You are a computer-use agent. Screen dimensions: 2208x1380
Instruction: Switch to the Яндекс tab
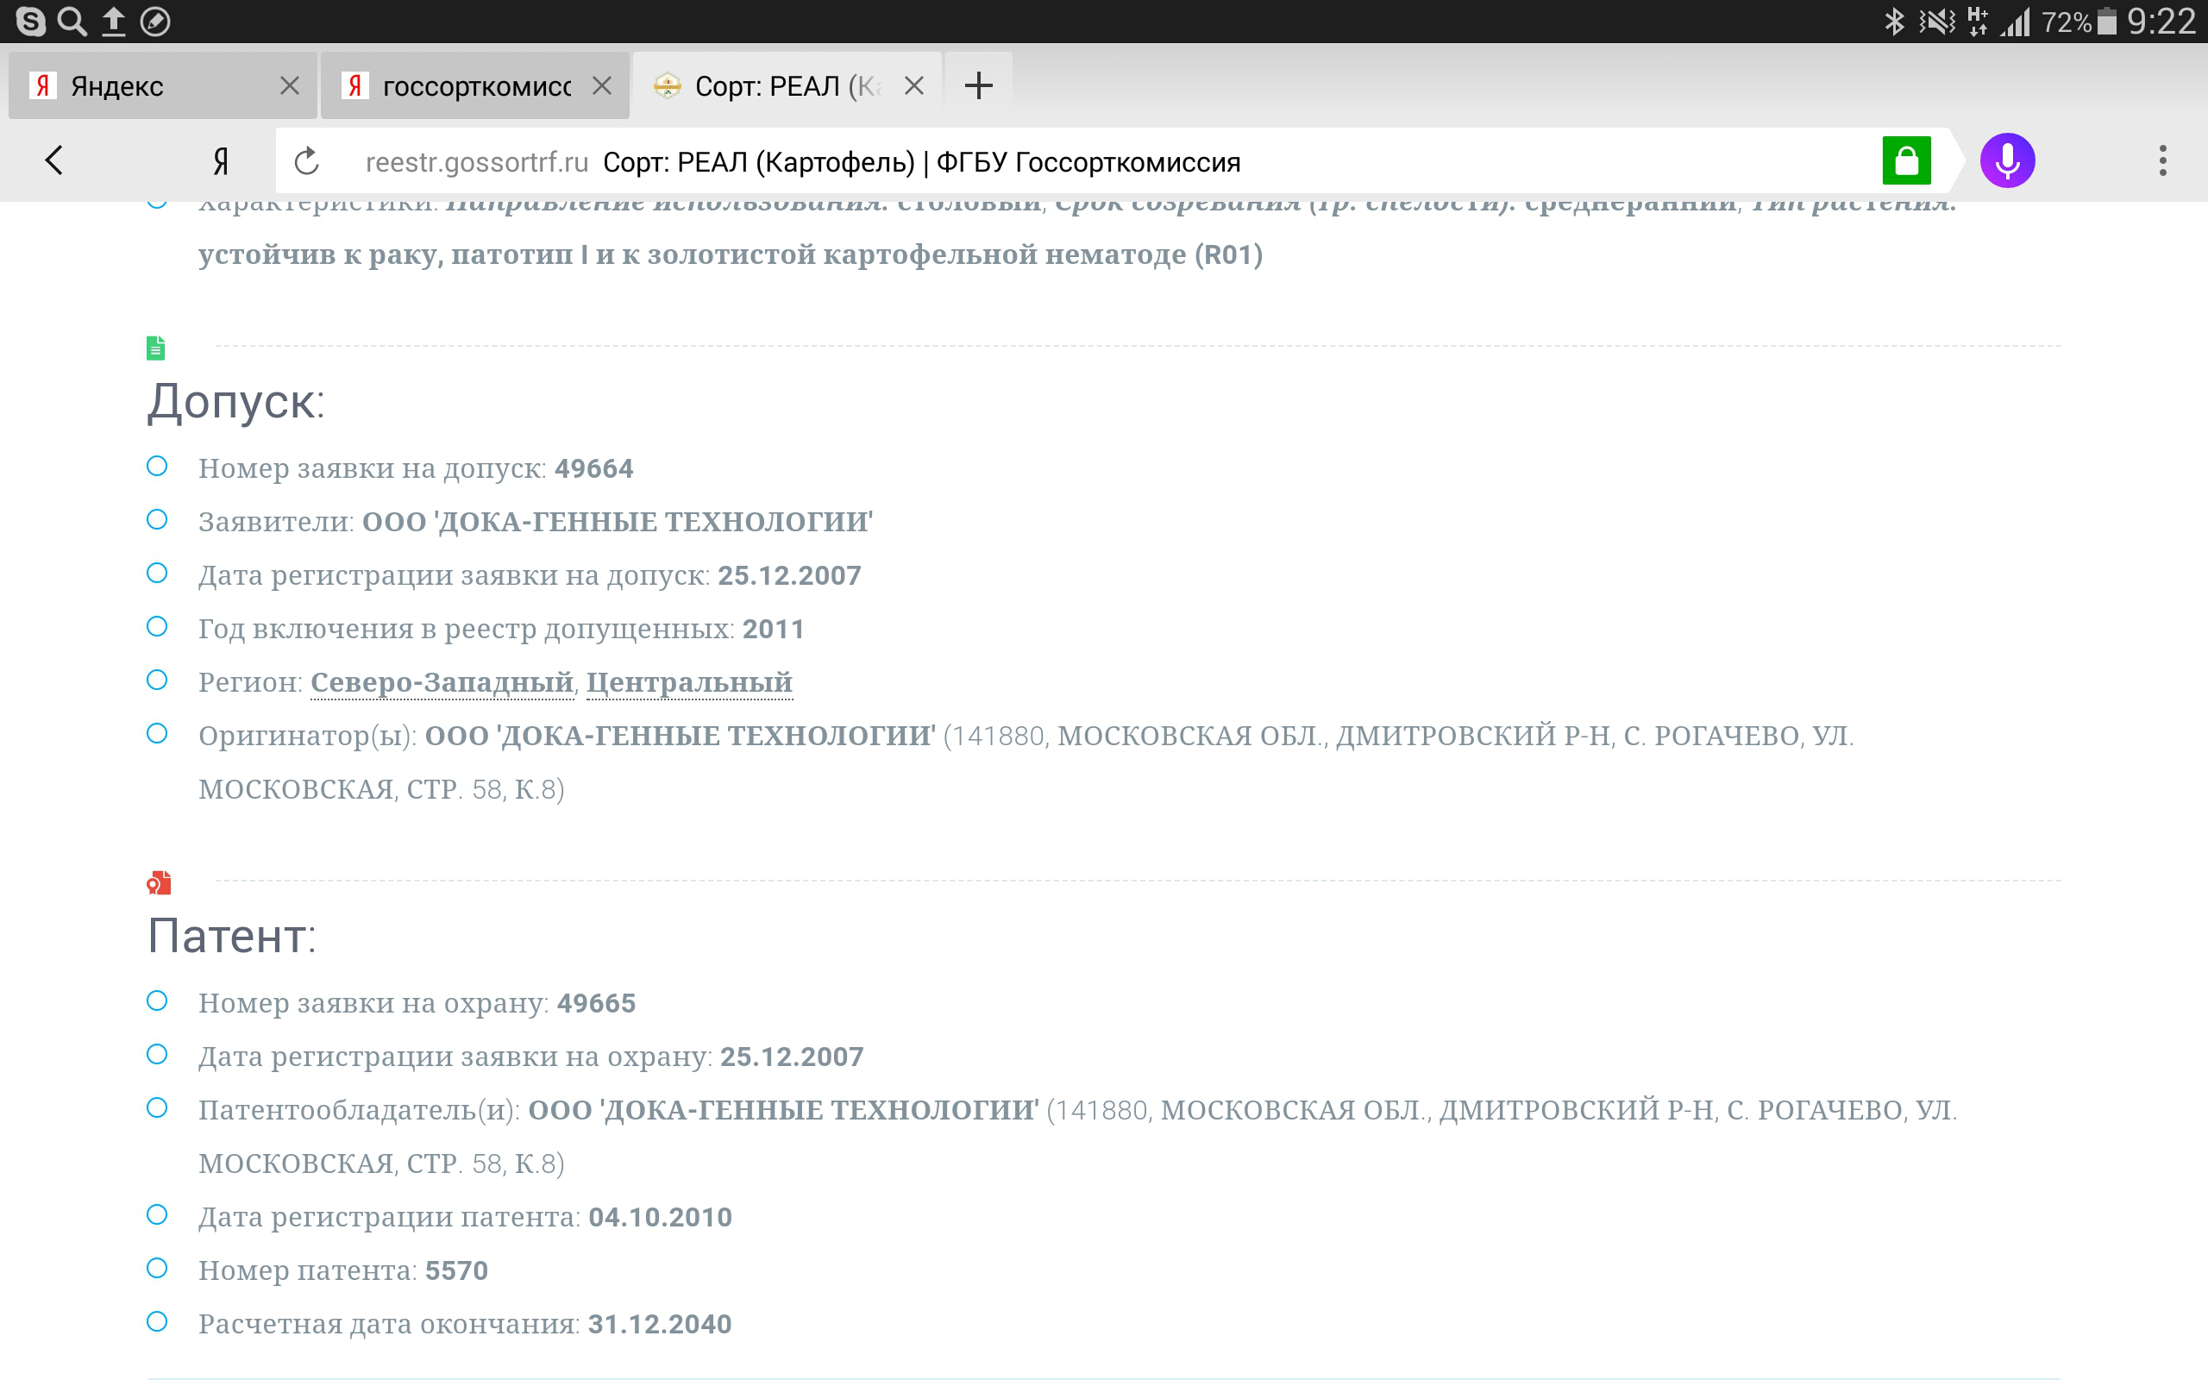coord(162,85)
